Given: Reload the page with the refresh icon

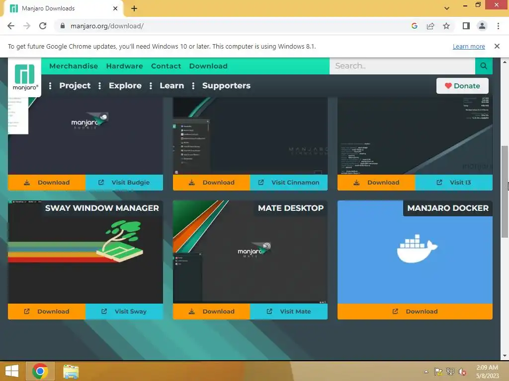Looking at the screenshot, I should 43,26.
